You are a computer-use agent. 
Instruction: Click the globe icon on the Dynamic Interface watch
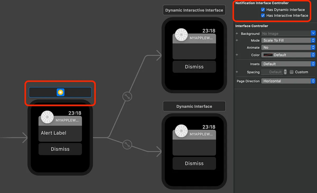pos(181,131)
